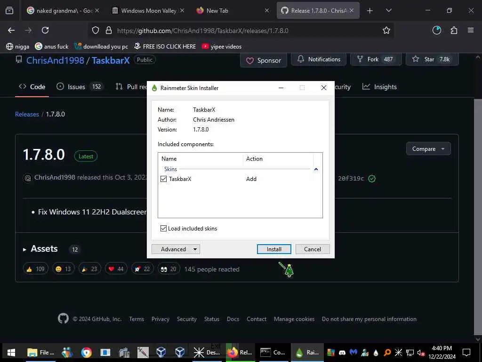Open the Advanced dropdown in installer
Viewport: 482px width, 362px height.
tap(176, 249)
